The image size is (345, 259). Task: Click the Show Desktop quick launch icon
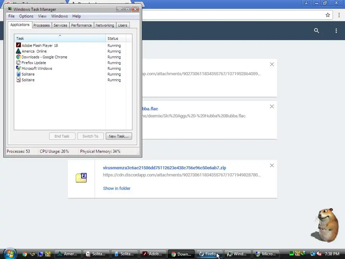(40, 254)
